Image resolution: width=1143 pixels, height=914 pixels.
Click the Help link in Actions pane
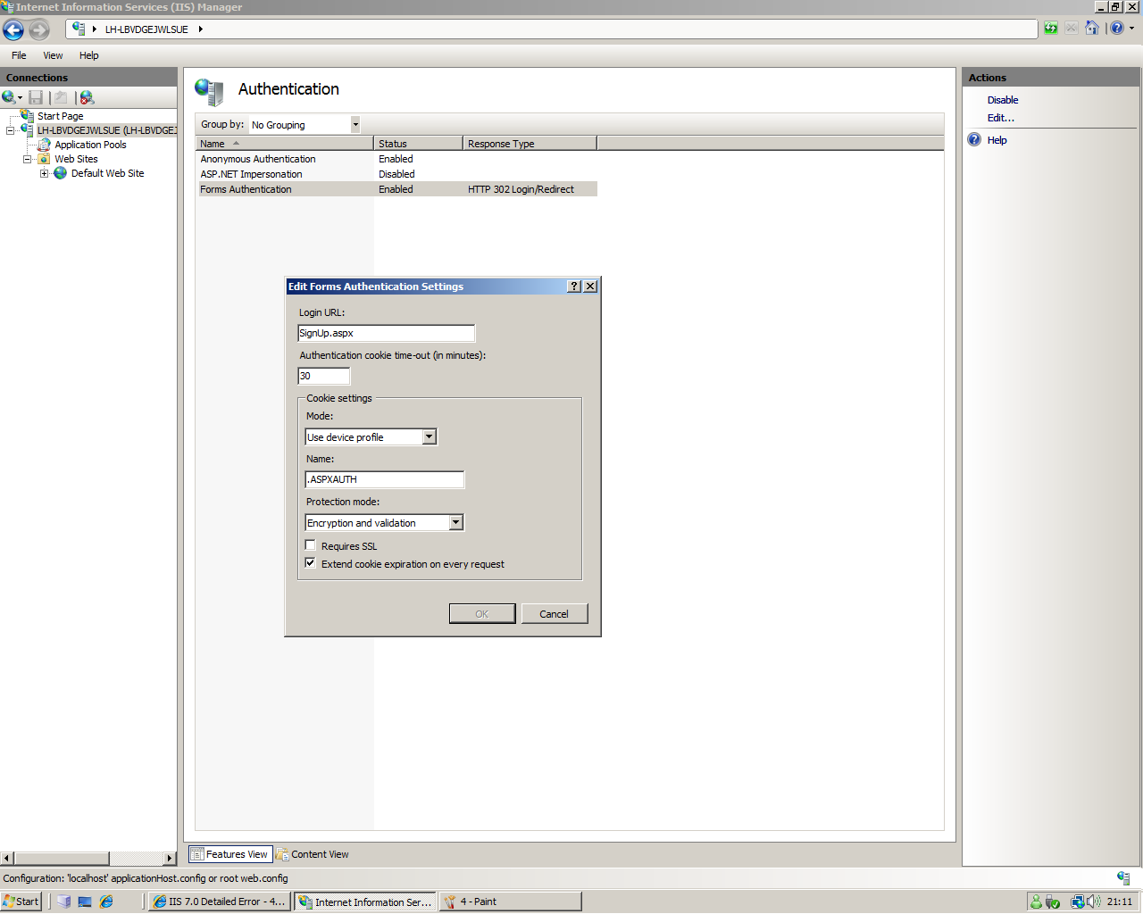coord(997,140)
